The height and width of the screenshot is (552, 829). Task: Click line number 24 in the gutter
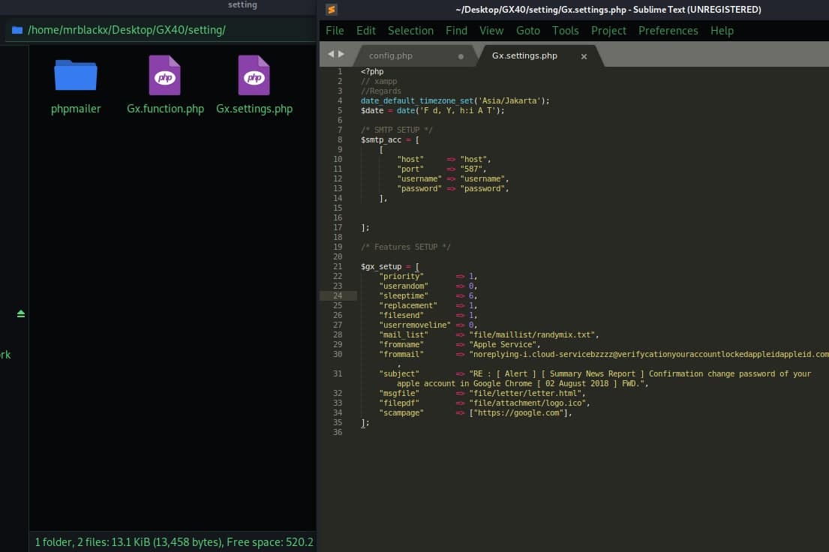click(x=338, y=295)
